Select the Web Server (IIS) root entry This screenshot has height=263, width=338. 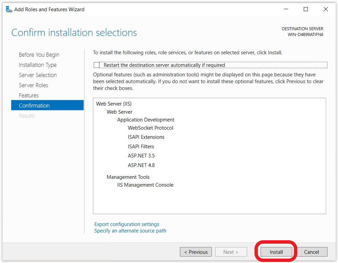(114, 104)
